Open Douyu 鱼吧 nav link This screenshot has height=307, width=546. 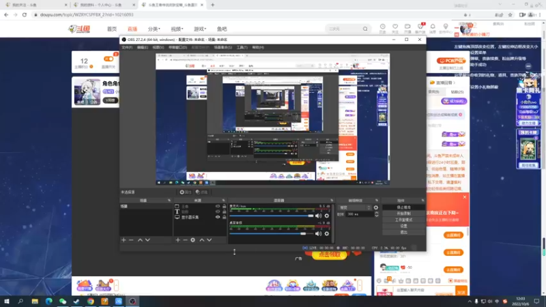coord(222,29)
